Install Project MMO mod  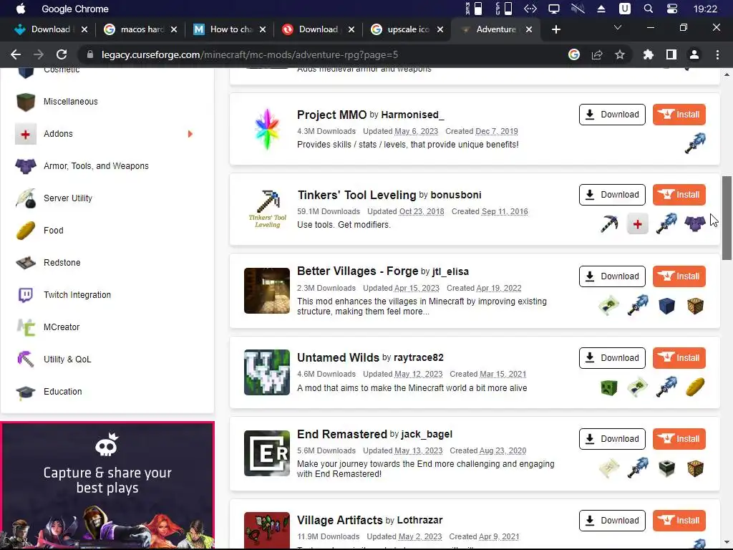(679, 115)
